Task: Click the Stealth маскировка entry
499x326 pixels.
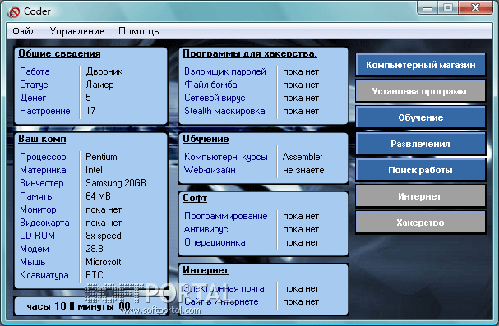Action: [224, 111]
